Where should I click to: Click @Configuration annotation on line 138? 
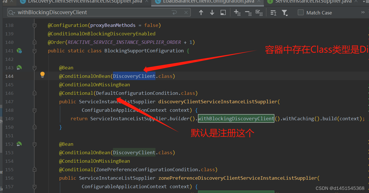coord(68,25)
